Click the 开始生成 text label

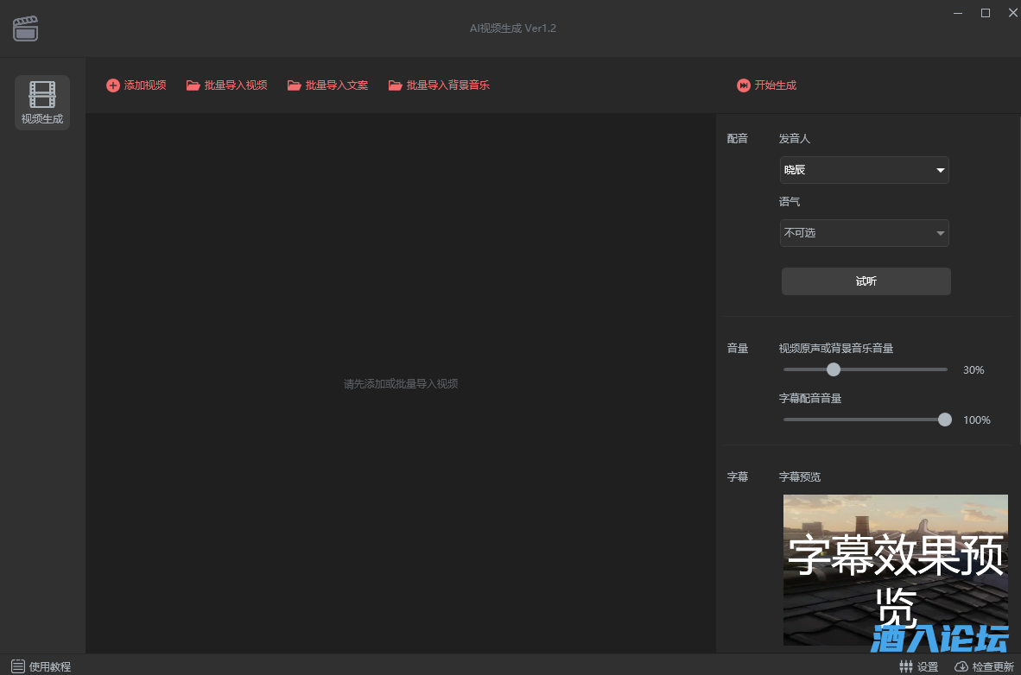pyautogui.click(x=776, y=85)
